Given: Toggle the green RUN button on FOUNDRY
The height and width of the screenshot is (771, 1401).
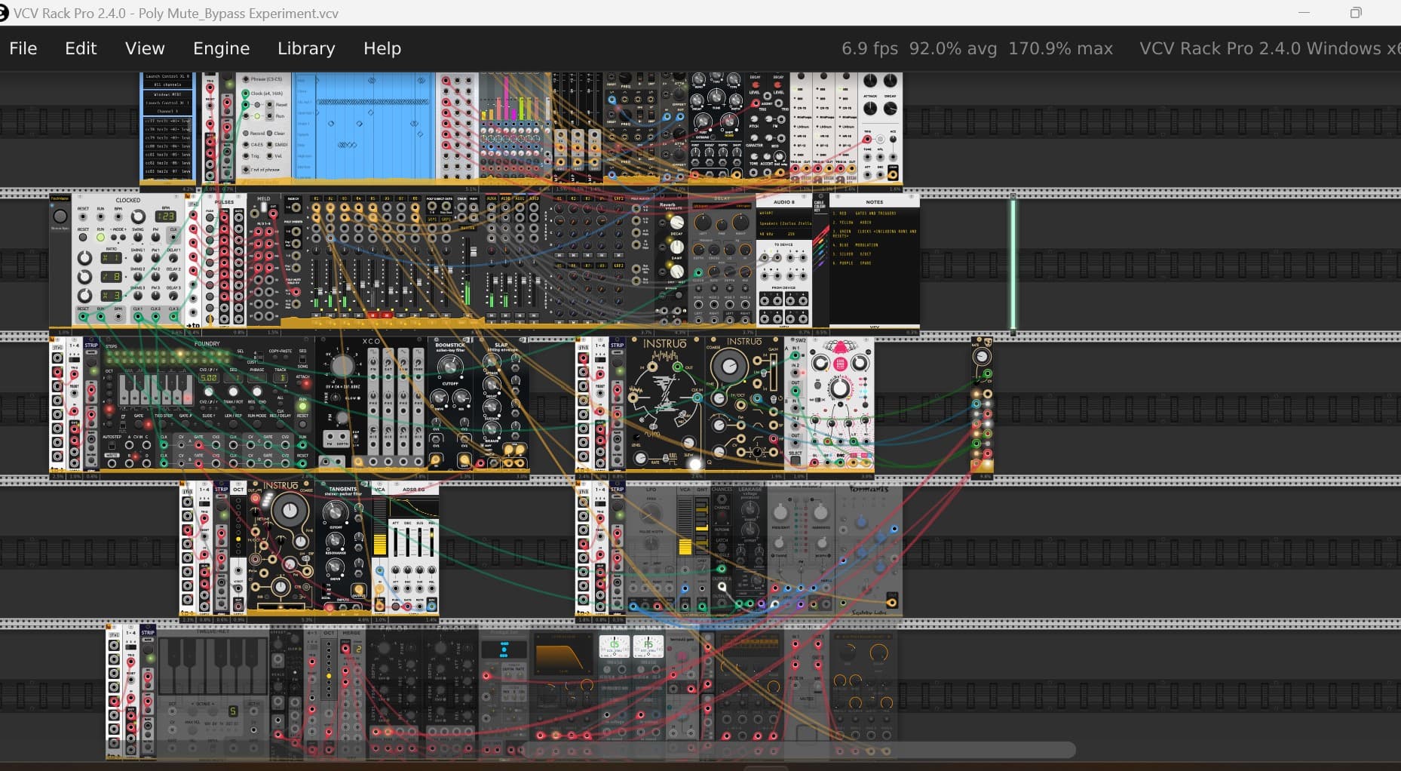Looking at the screenshot, I should (302, 407).
